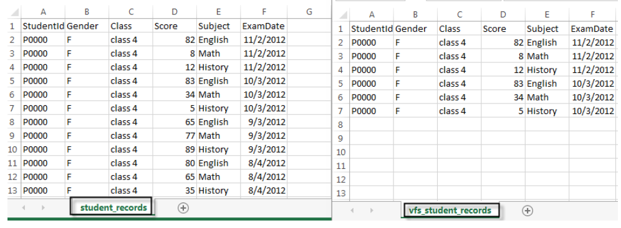Select row 8 header in right sheet

pos(341,125)
